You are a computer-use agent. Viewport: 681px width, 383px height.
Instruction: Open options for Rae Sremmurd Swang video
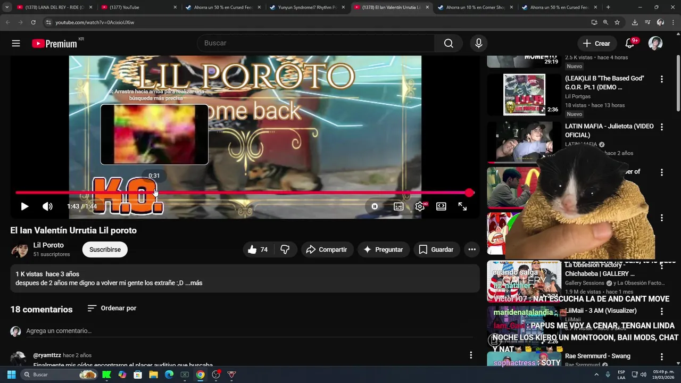(x=662, y=357)
